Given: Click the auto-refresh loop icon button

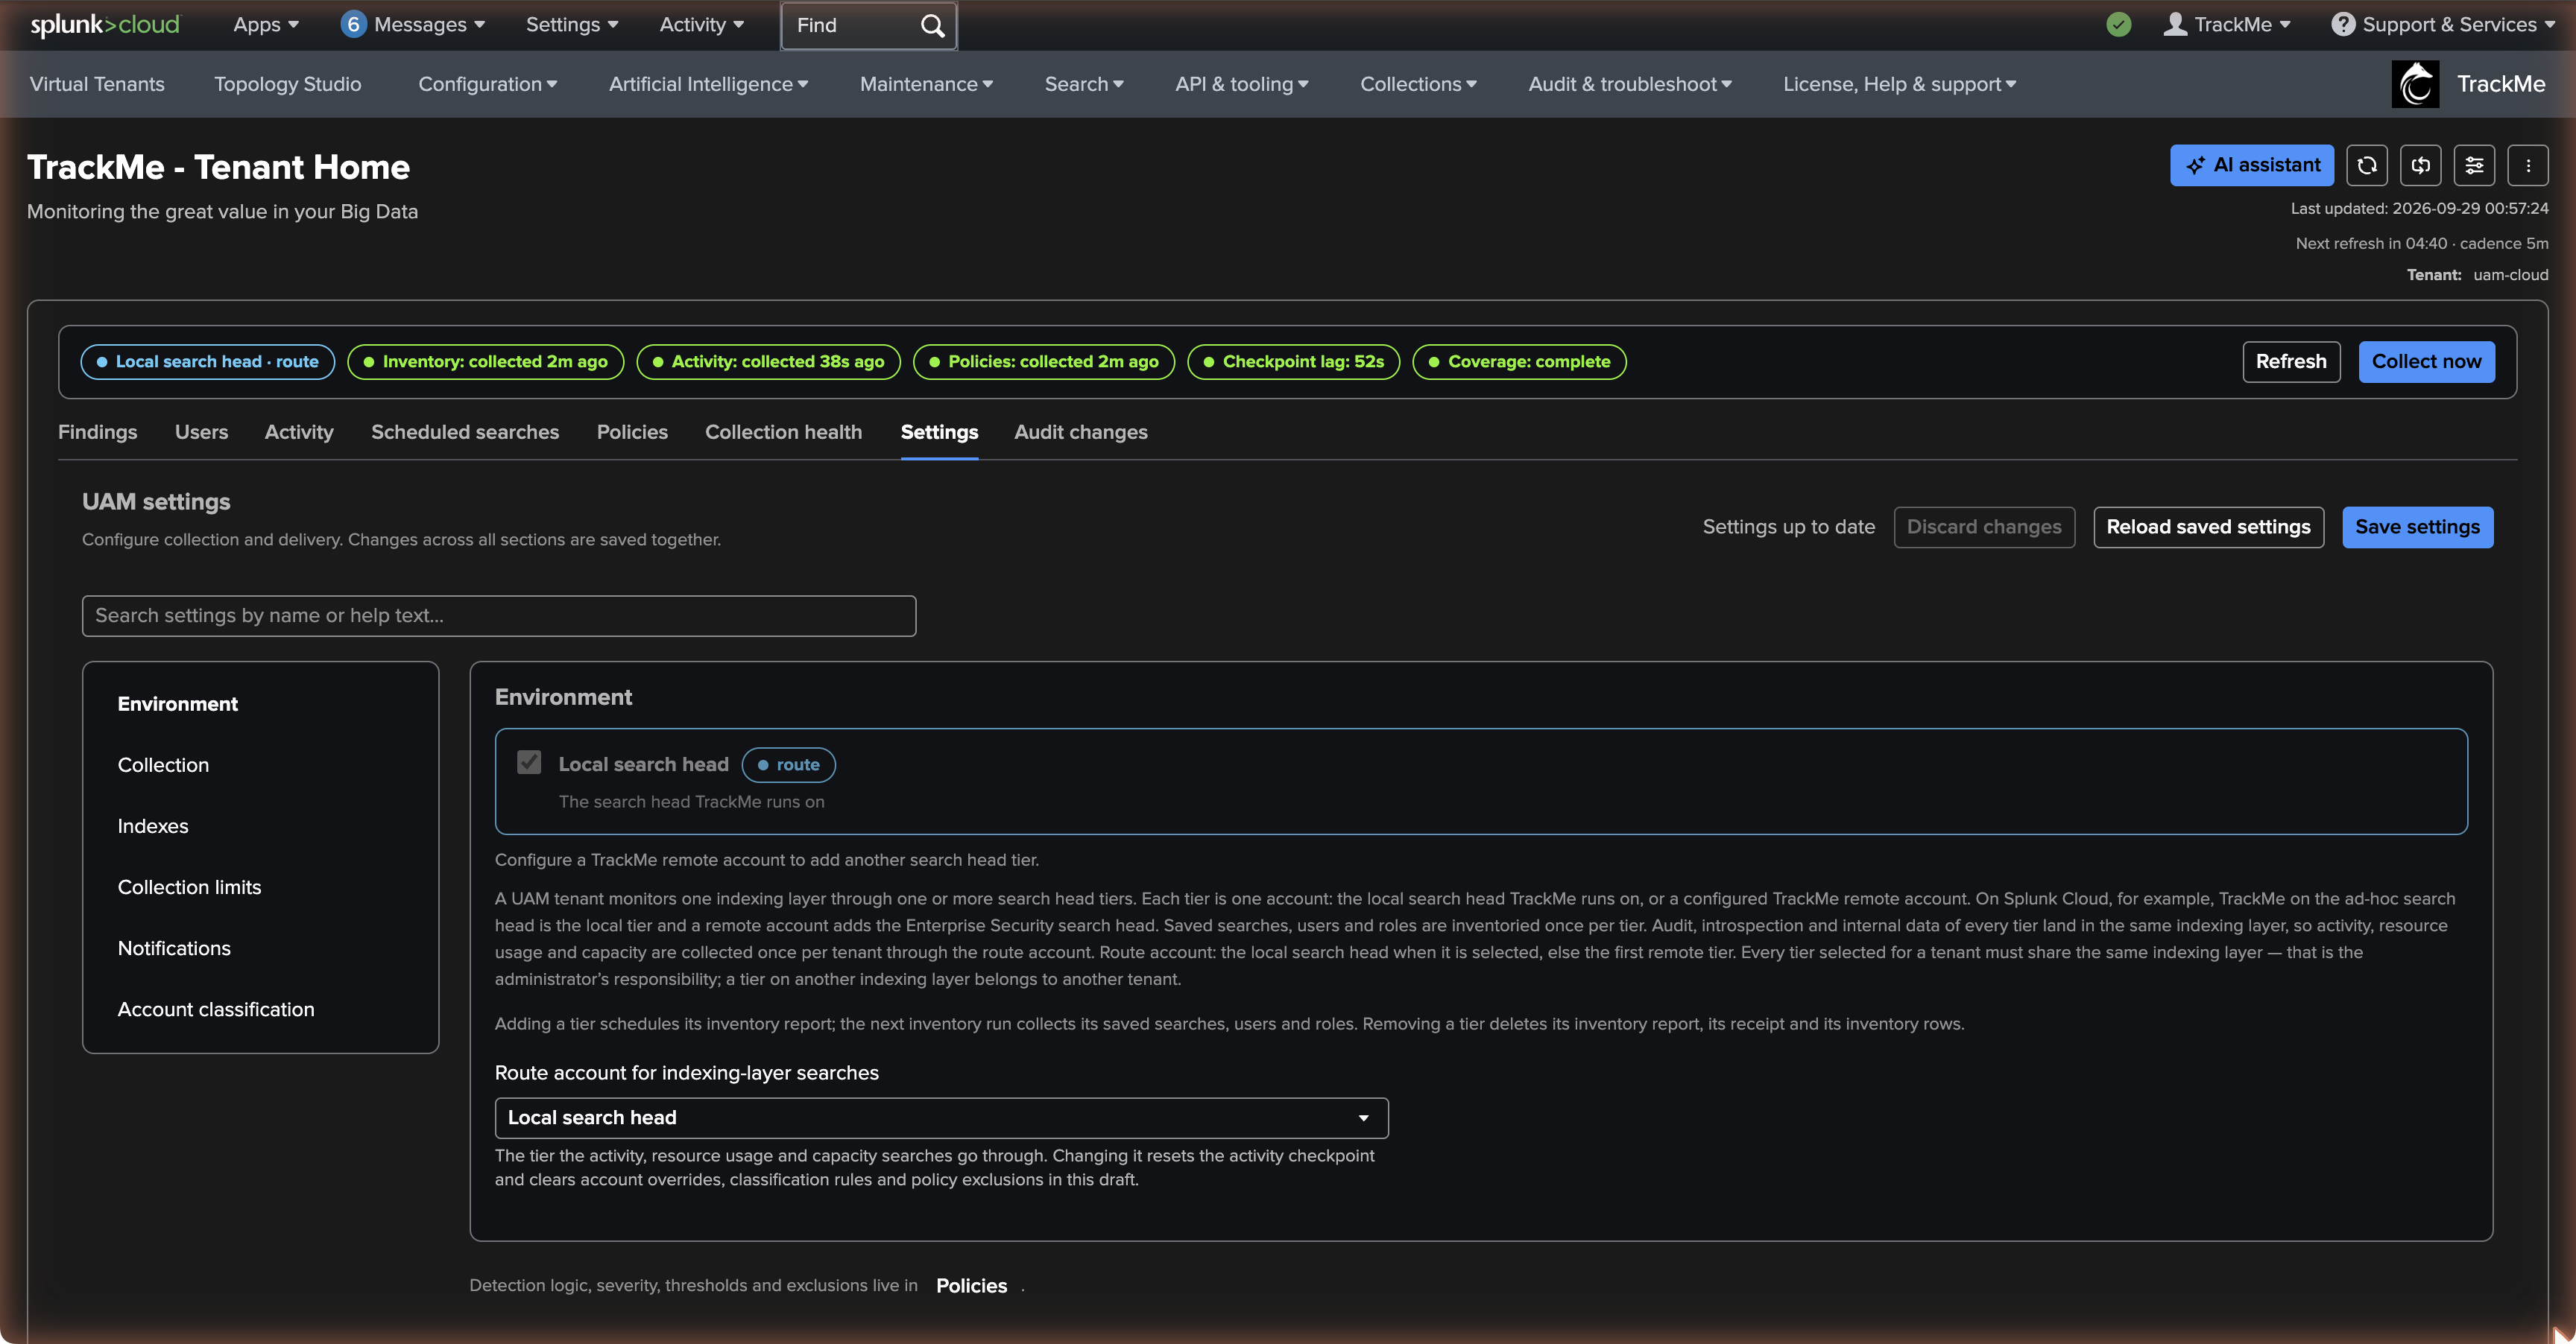Looking at the screenshot, I should click(x=2421, y=165).
